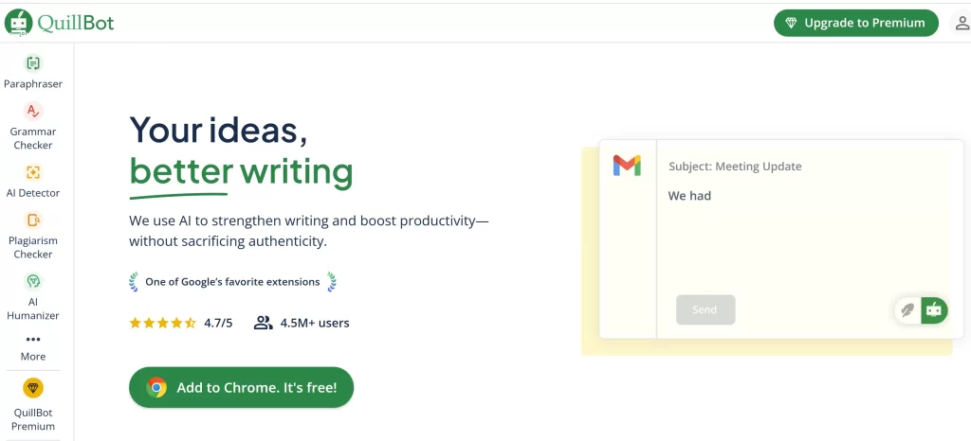Click the 4.5M+ users label

302,323
